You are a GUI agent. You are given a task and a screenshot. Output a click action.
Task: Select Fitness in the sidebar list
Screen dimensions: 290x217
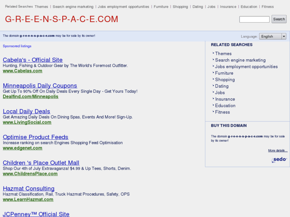tap(223, 112)
